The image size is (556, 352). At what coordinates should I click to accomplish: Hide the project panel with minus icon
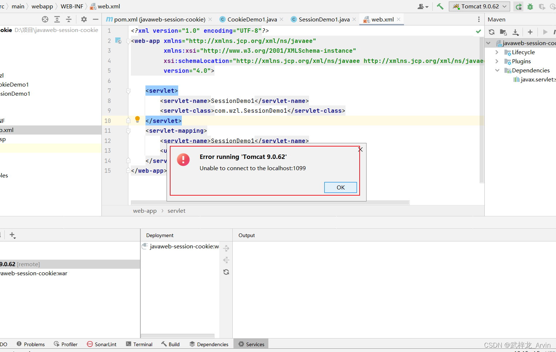pyautogui.click(x=96, y=19)
